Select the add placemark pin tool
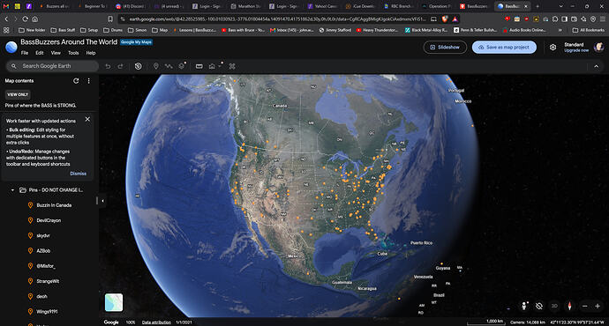The image size is (609, 326). coord(155,66)
